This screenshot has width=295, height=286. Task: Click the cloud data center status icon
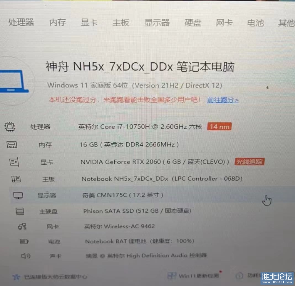(x=16, y=277)
